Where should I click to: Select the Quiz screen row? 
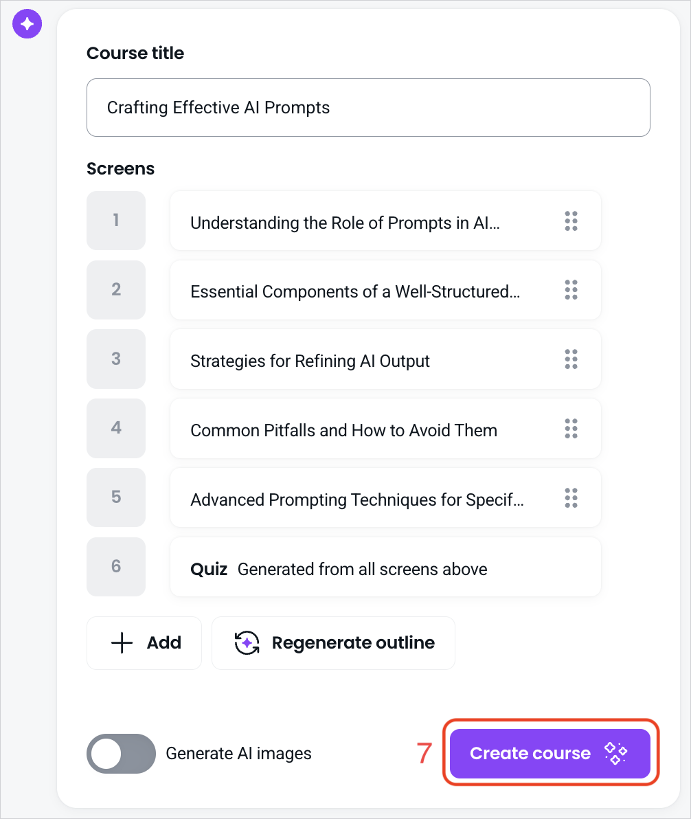(x=385, y=568)
